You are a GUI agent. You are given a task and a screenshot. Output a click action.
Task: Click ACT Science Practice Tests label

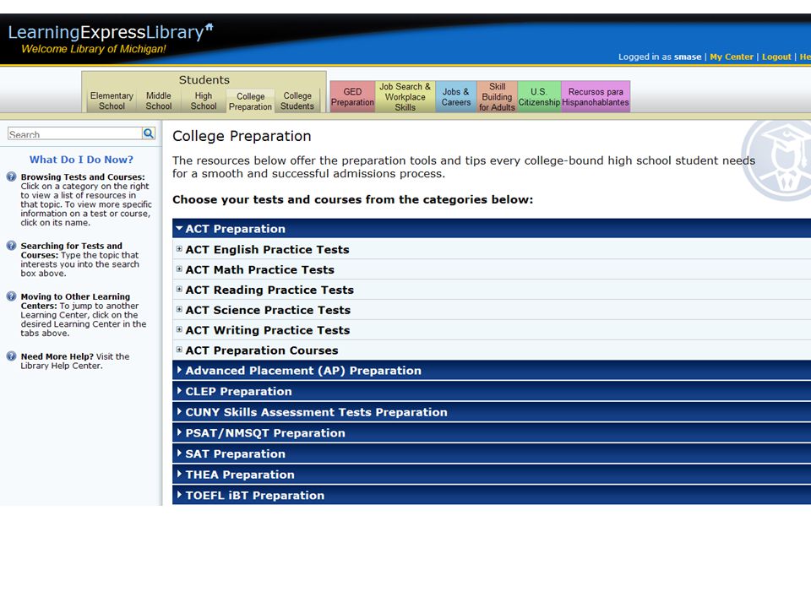[268, 310]
